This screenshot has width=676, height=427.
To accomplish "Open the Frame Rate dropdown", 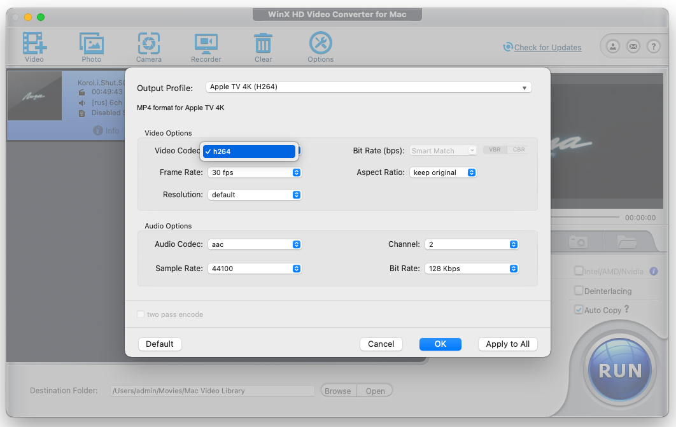I will pos(254,172).
